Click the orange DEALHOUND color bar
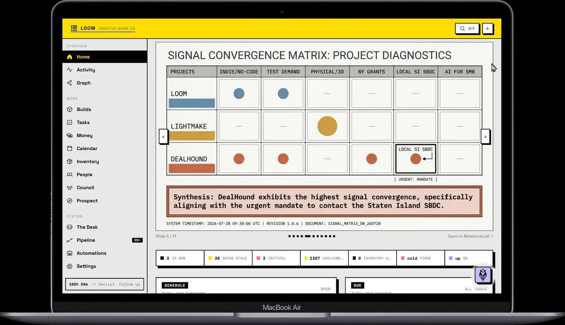The height and width of the screenshot is (325, 565). [x=192, y=168]
